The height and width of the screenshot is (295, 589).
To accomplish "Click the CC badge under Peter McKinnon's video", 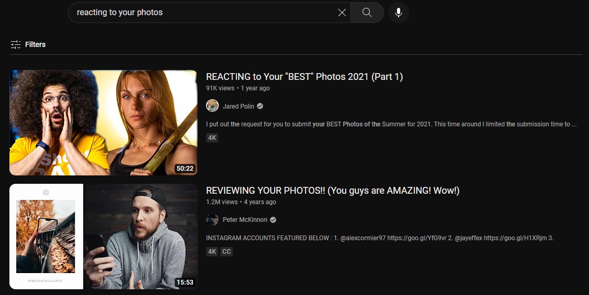I will (226, 252).
